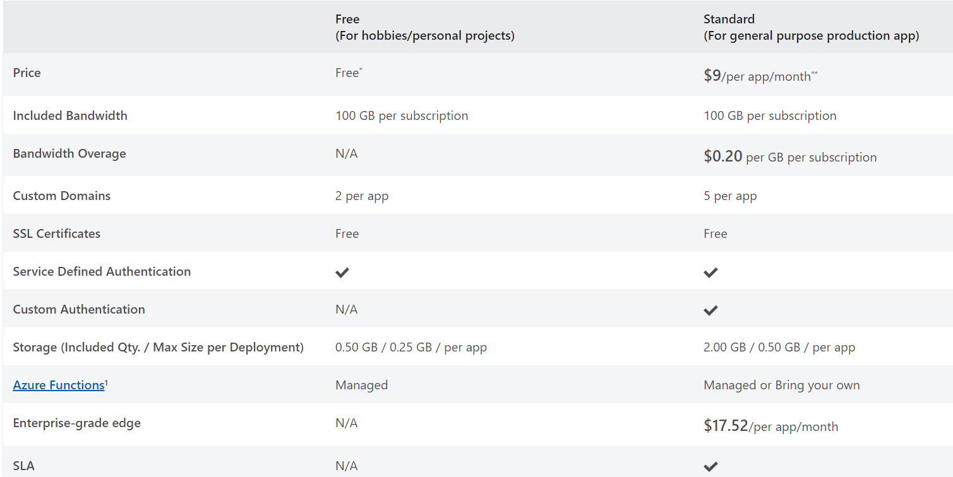Click the $9 per app/month price
The height and width of the screenshot is (477, 953).
[761, 76]
